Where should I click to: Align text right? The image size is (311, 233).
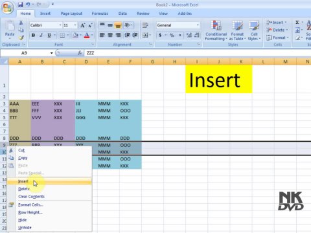118,35
